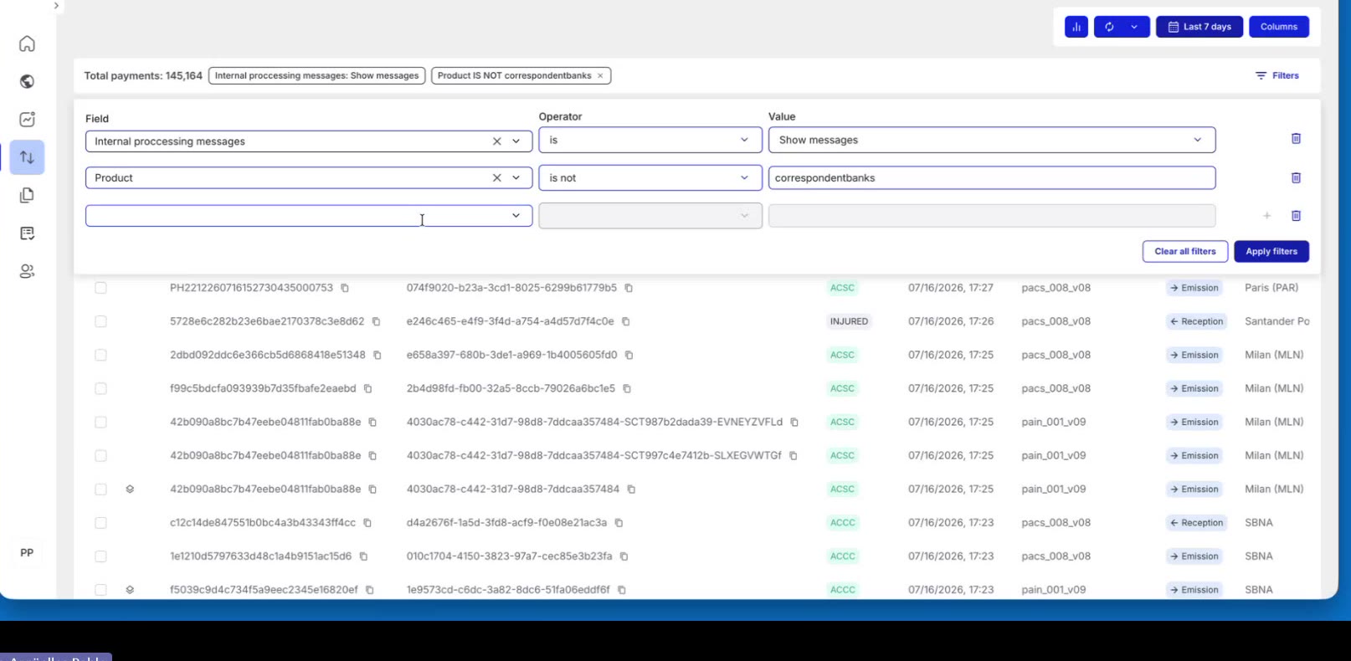
Task: Delete the Internal proccessing messages filter row
Action: 1296,139
